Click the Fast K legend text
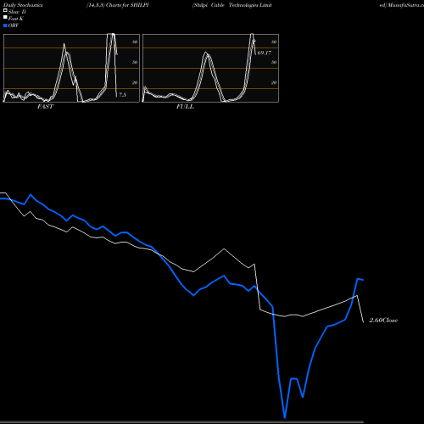Screen dimensions: 424x424 (16, 19)
